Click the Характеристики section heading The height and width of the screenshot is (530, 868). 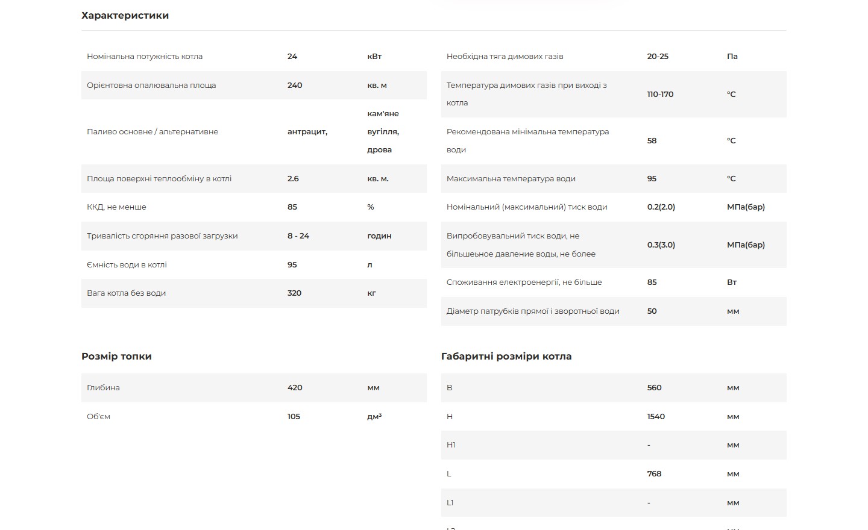pos(125,16)
